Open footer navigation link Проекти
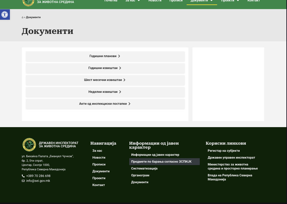The width and height of the screenshot is (287, 204). [99, 178]
